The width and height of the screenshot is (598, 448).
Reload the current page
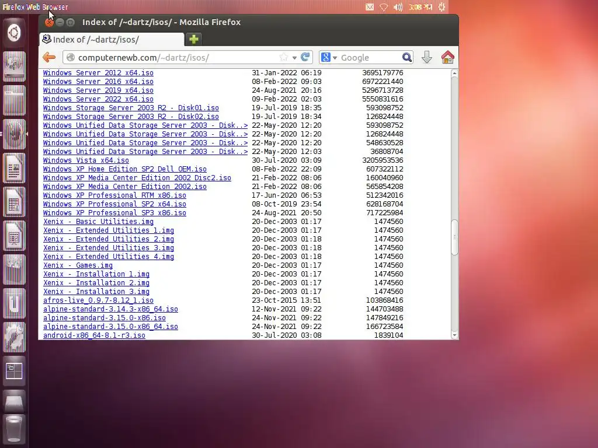[x=305, y=57]
